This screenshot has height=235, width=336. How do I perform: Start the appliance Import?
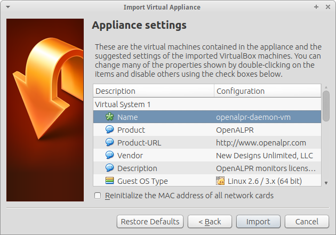click(x=258, y=221)
